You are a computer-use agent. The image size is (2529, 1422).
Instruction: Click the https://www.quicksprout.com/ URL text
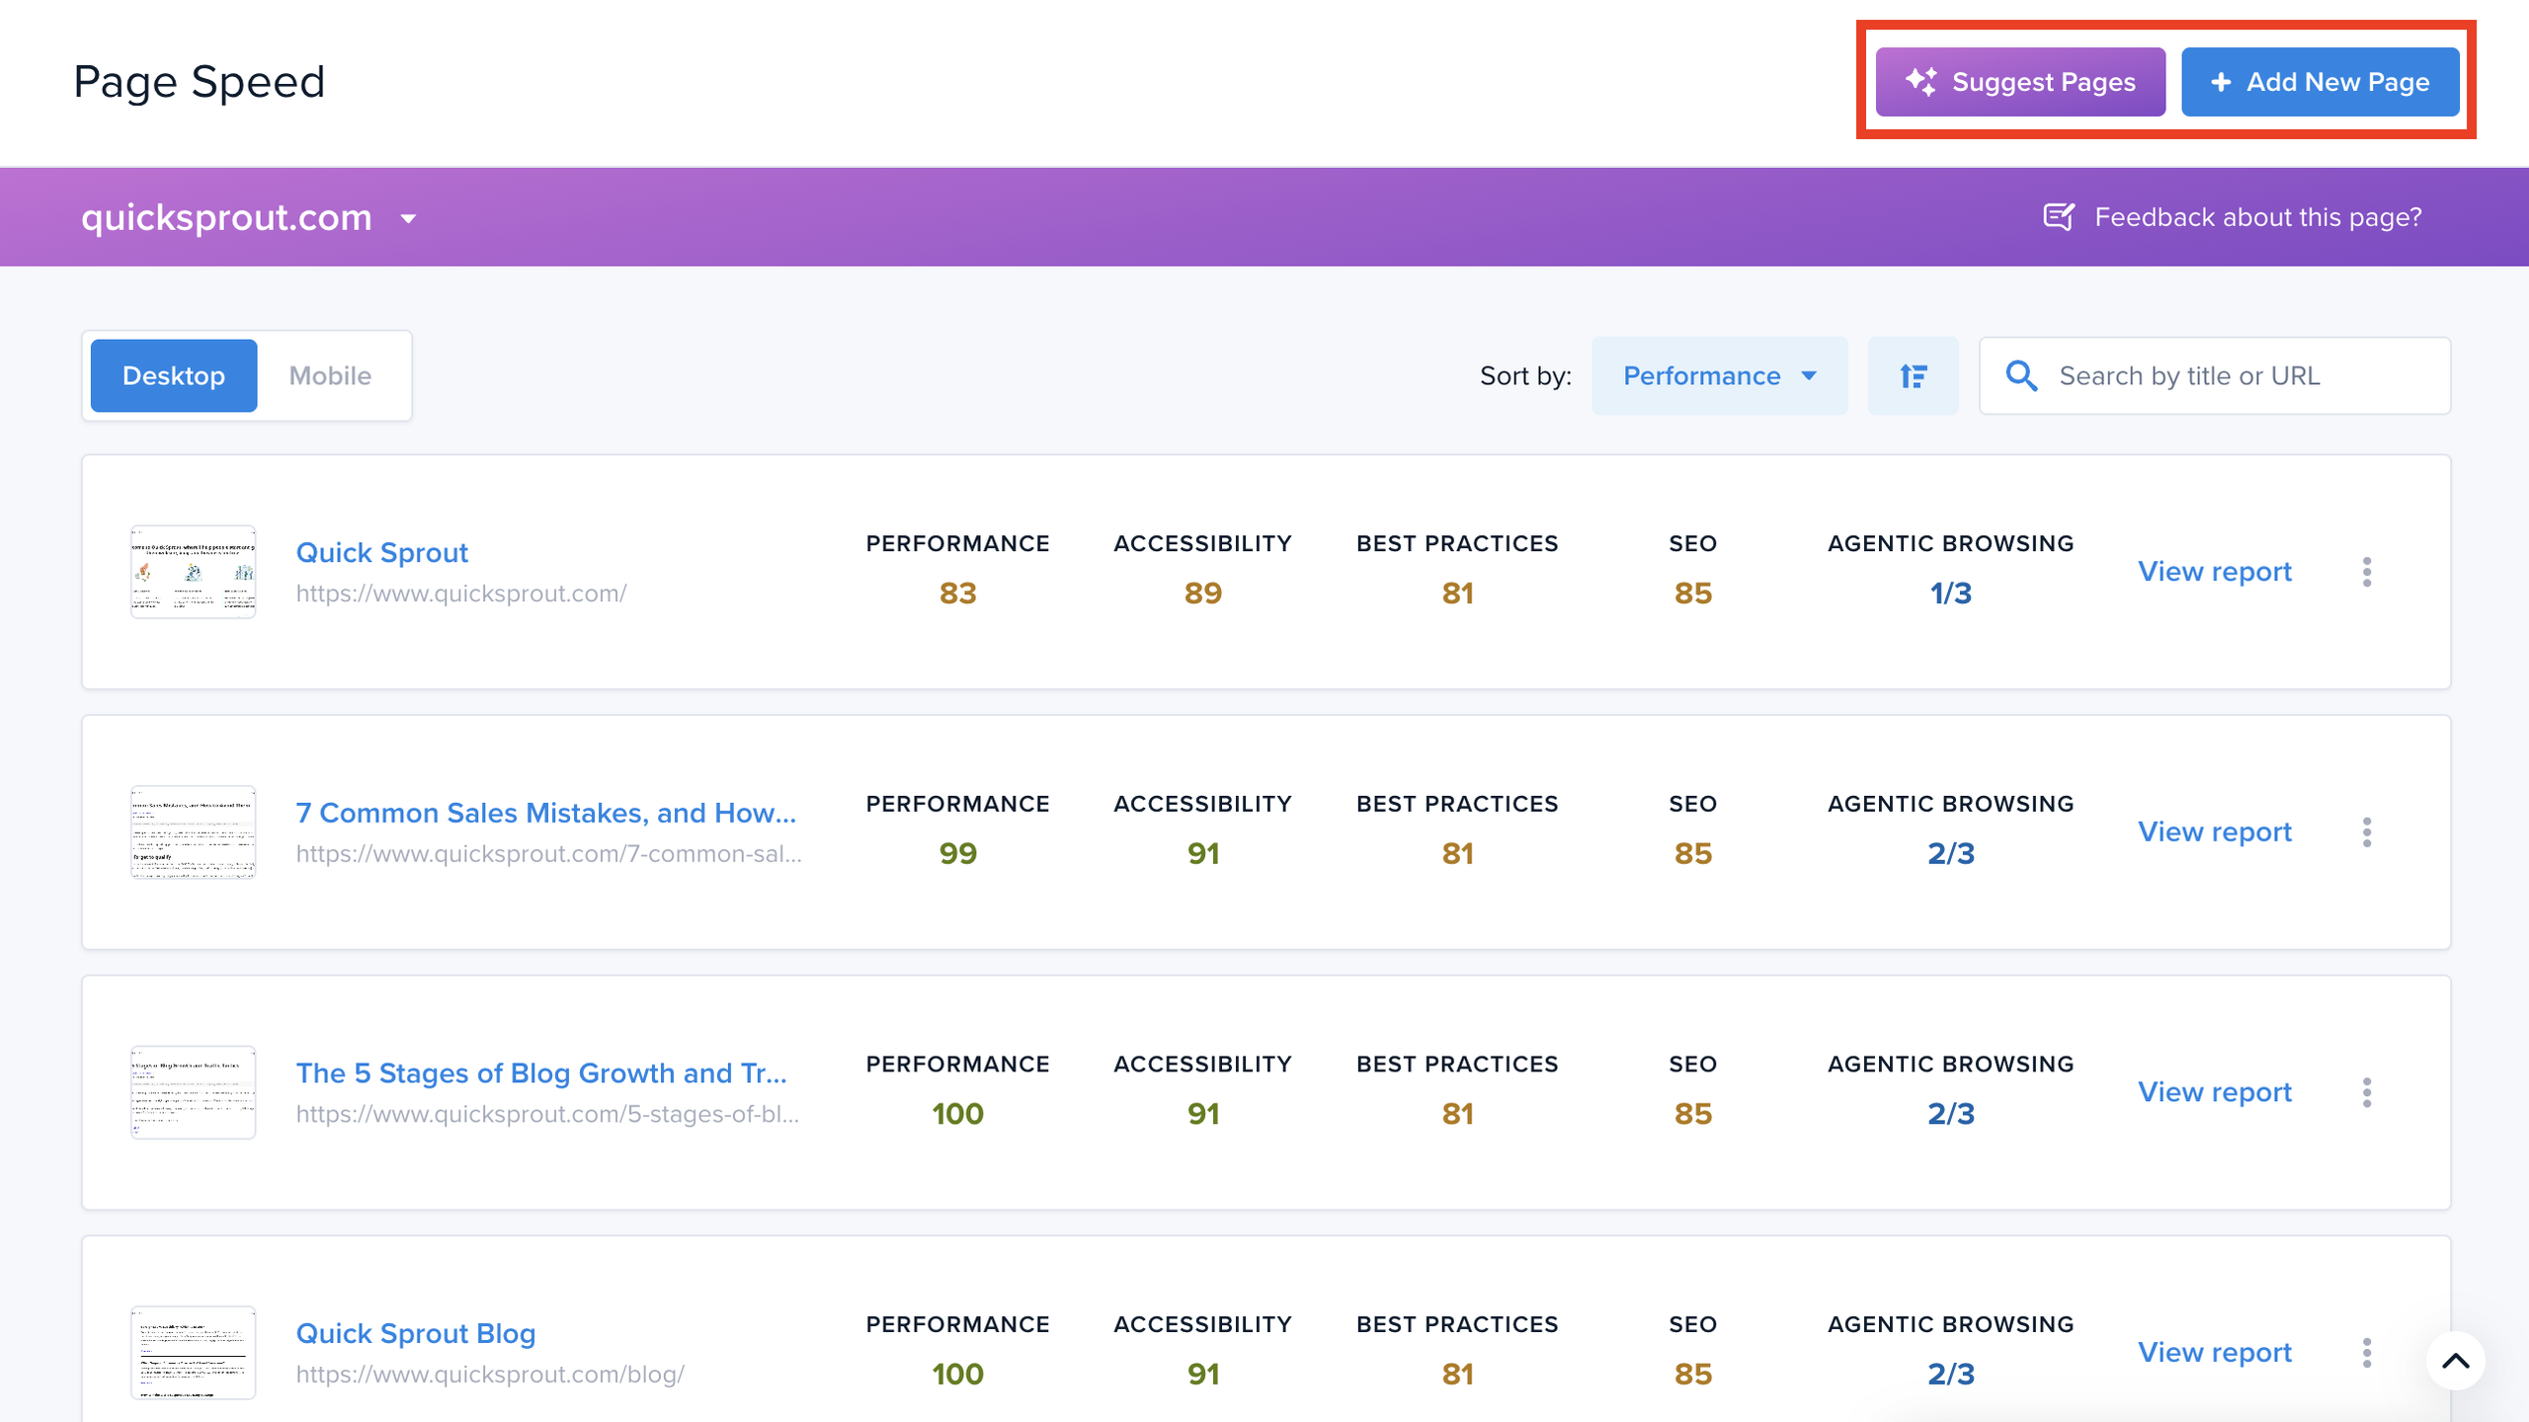(x=461, y=593)
